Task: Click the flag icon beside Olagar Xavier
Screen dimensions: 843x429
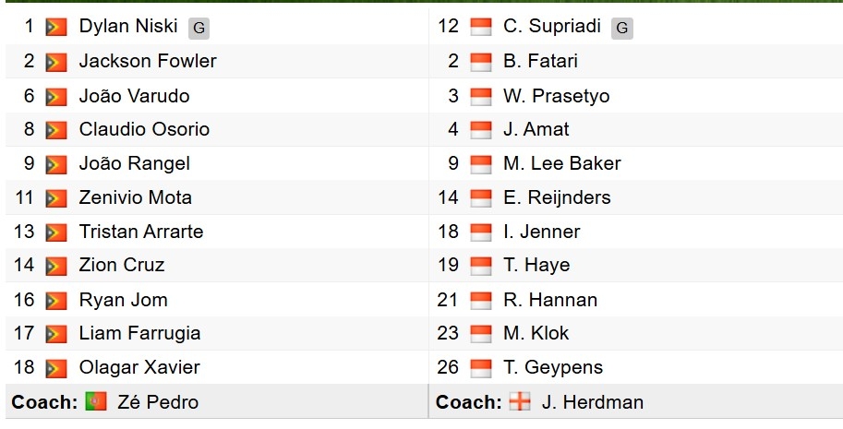Action: pos(56,368)
